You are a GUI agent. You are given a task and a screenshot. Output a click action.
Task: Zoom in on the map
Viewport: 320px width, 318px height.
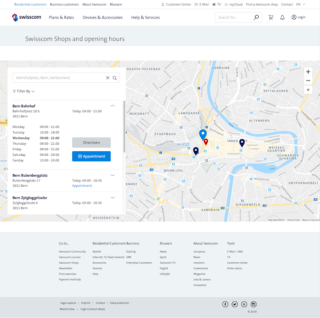pyautogui.click(x=308, y=72)
